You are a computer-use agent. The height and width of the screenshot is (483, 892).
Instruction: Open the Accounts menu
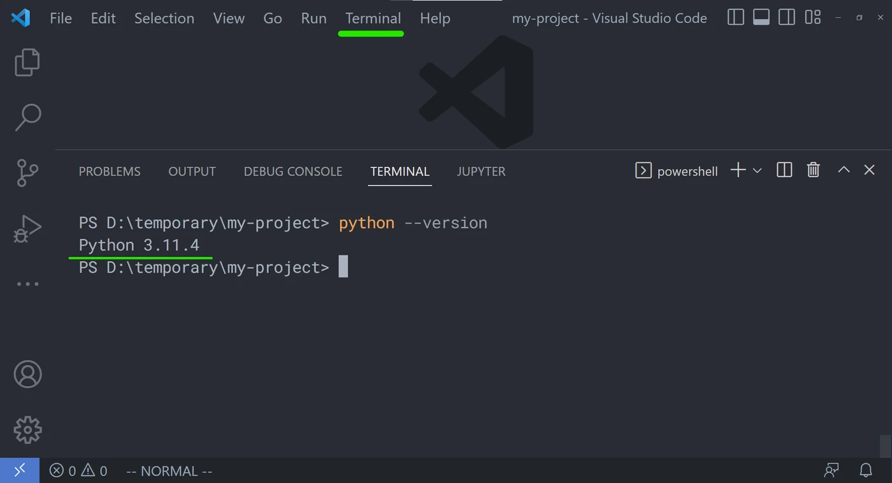tap(27, 375)
